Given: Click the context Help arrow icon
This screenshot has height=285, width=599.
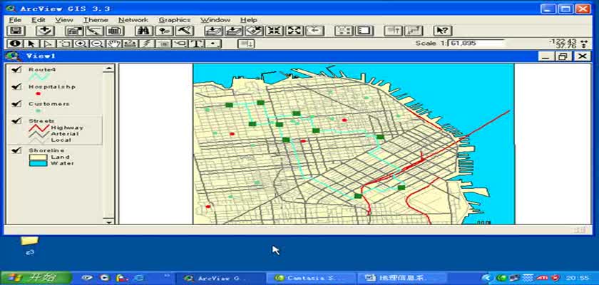Looking at the screenshot, I should (x=442, y=31).
